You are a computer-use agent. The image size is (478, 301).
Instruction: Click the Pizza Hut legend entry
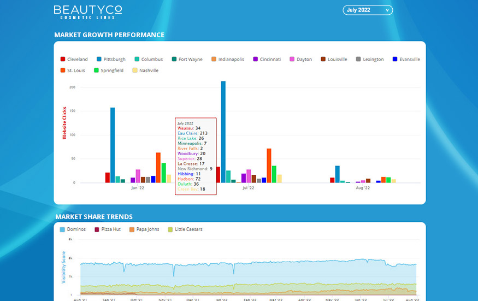coord(107,229)
